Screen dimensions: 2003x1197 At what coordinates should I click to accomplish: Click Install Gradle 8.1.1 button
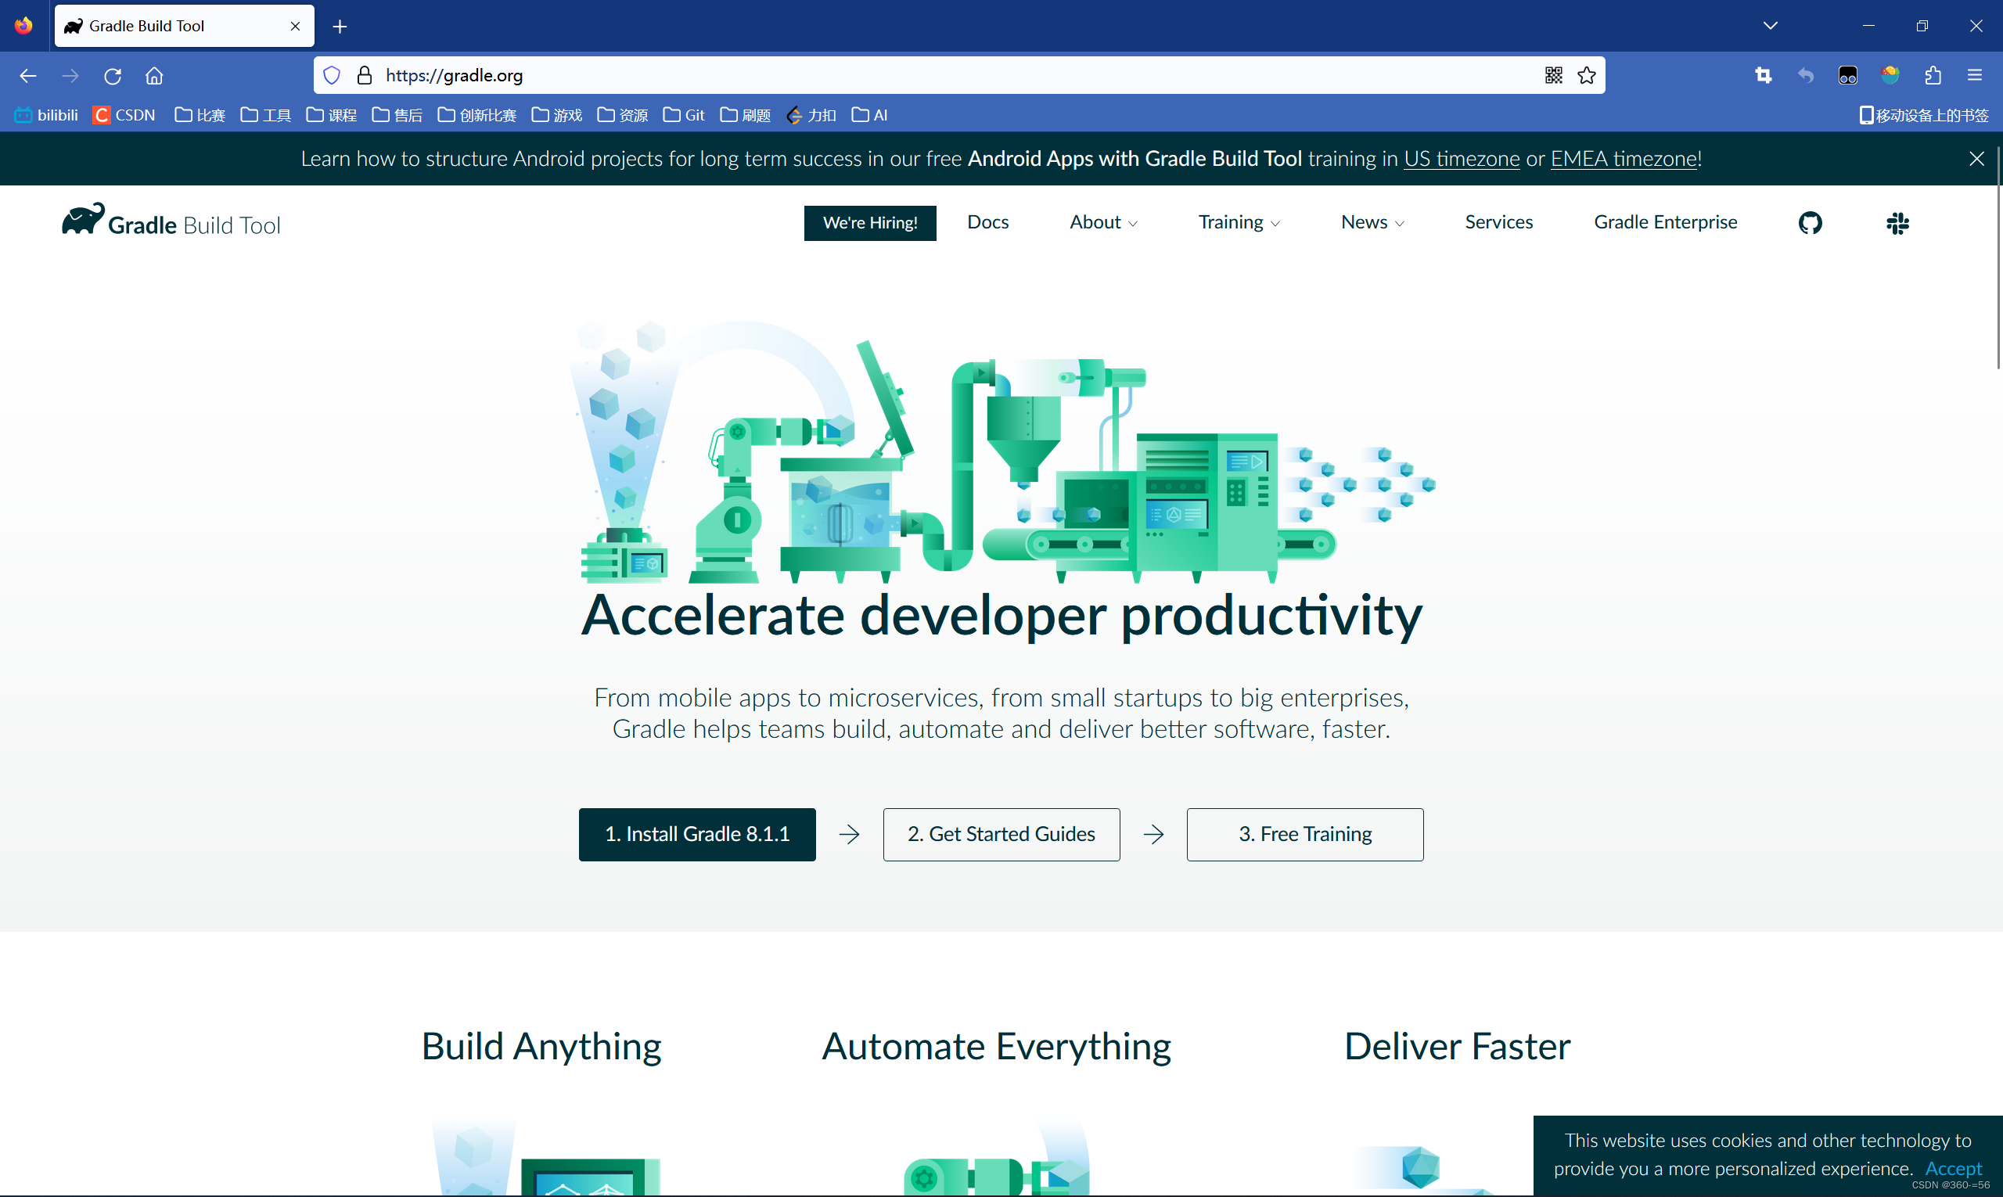coord(697,834)
